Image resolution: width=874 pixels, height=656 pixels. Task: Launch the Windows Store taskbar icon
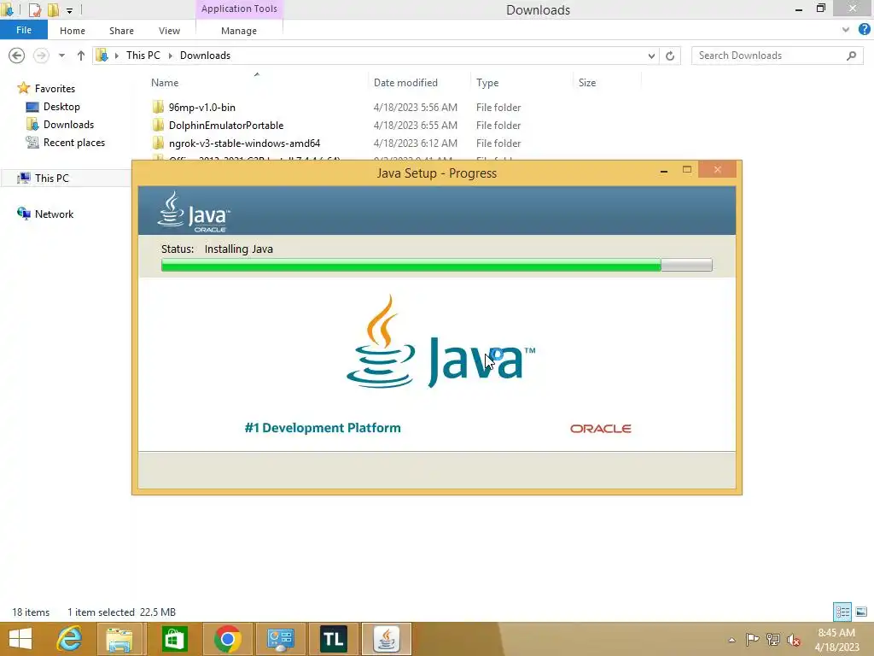pyautogui.click(x=174, y=639)
